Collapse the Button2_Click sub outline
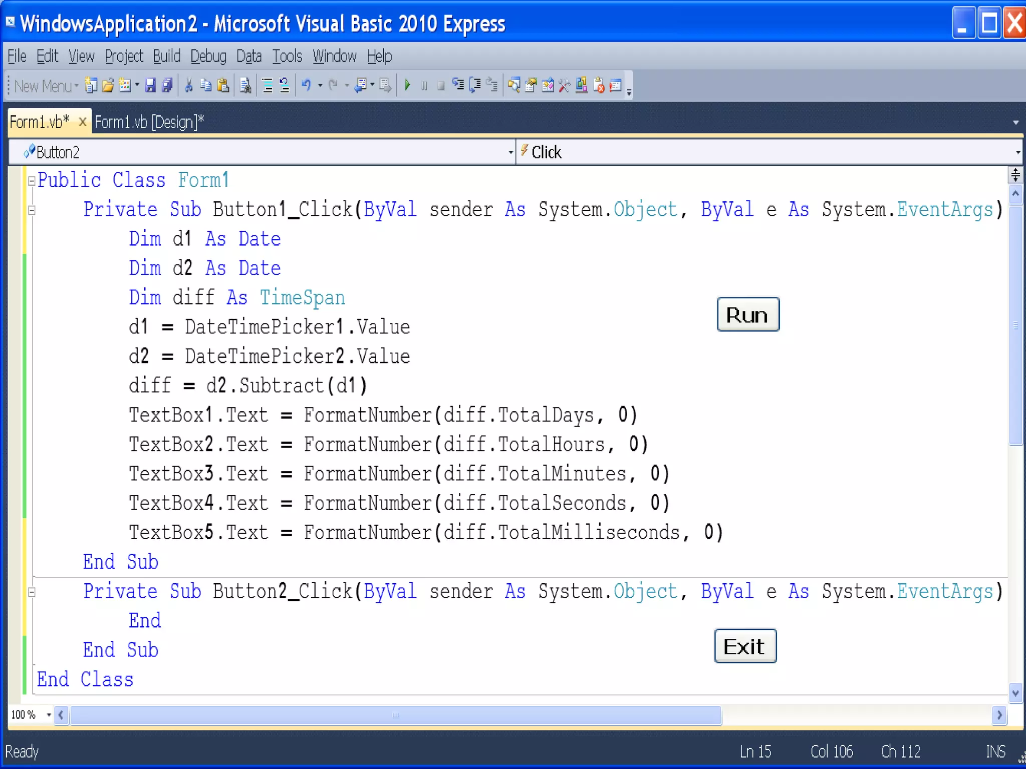This screenshot has height=769, width=1026. [32, 592]
